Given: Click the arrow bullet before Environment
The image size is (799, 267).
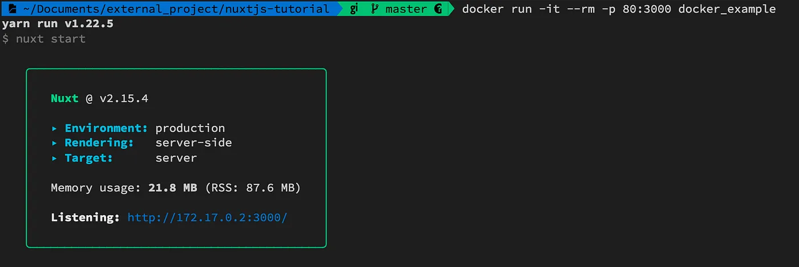Looking at the screenshot, I should click(x=54, y=128).
